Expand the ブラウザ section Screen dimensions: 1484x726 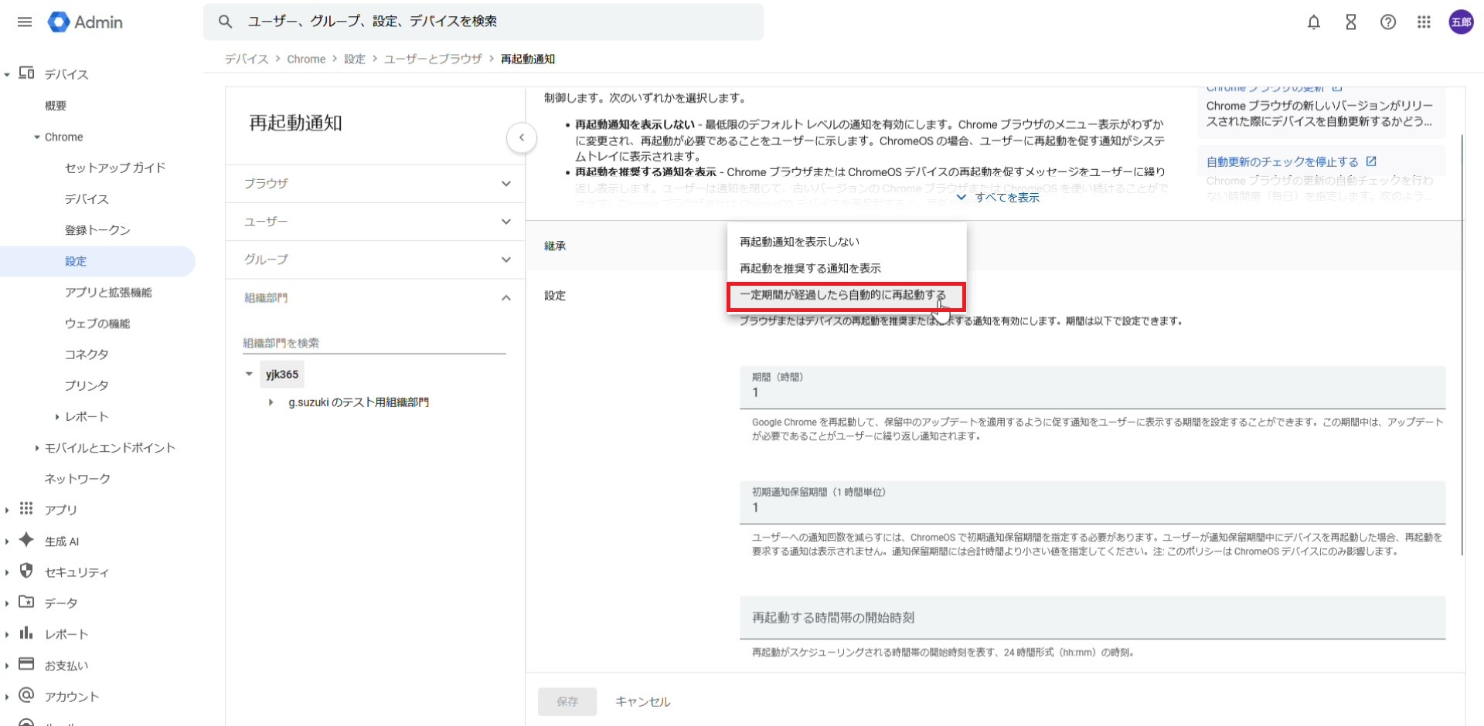(x=505, y=184)
